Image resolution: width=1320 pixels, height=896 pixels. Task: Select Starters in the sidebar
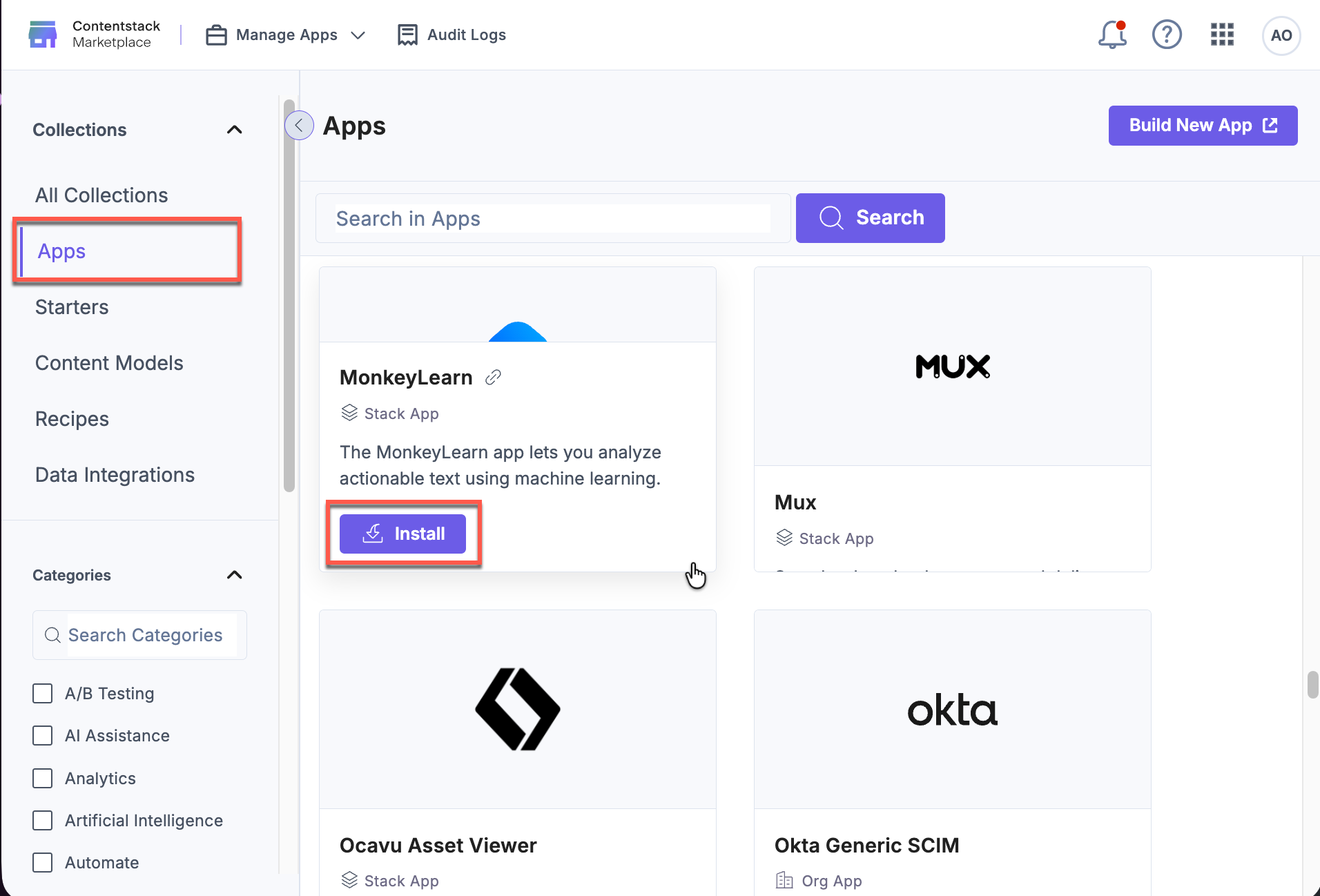(72, 306)
